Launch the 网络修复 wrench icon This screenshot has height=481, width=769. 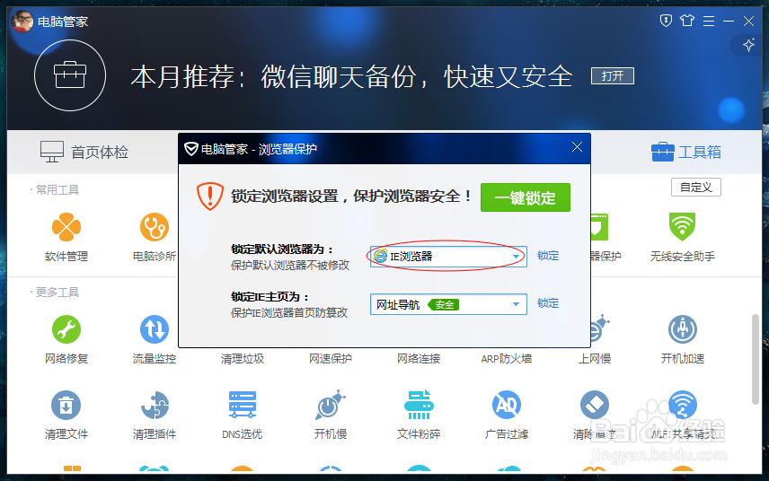tap(66, 329)
